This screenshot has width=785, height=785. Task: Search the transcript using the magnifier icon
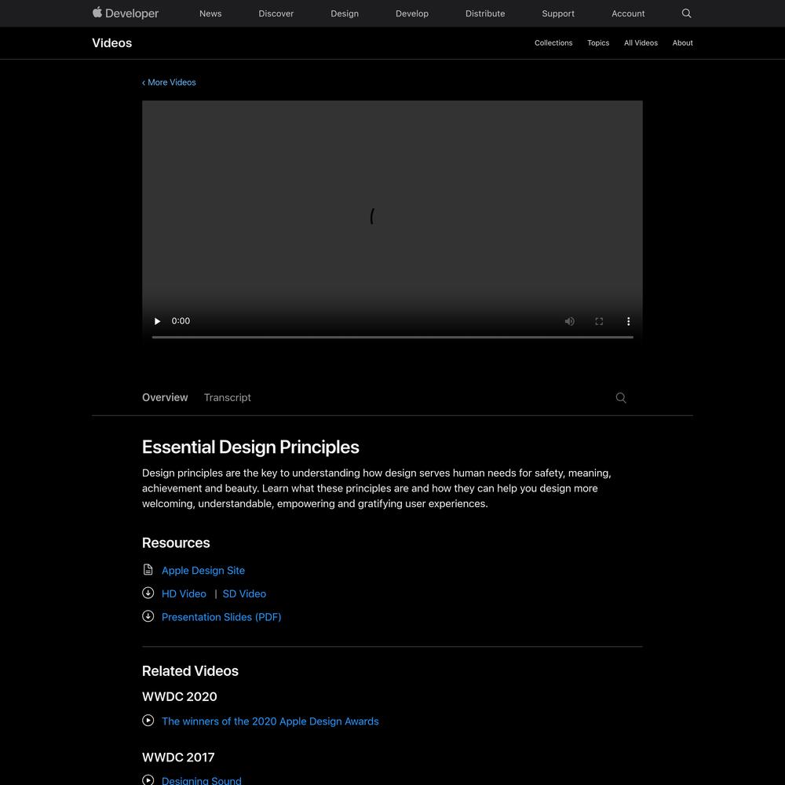point(621,397)
